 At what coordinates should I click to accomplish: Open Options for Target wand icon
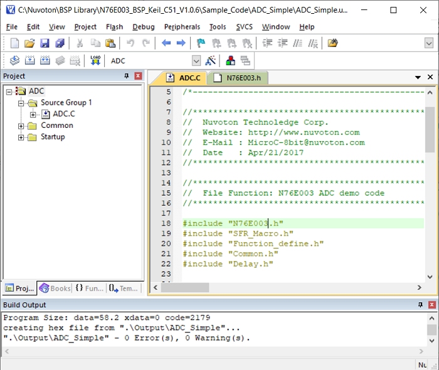click(211, 61)
